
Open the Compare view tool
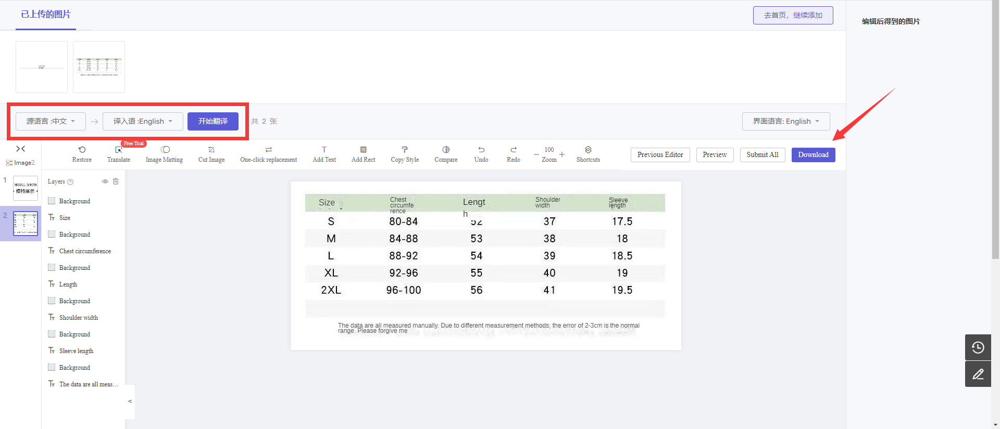pos(446,154)
